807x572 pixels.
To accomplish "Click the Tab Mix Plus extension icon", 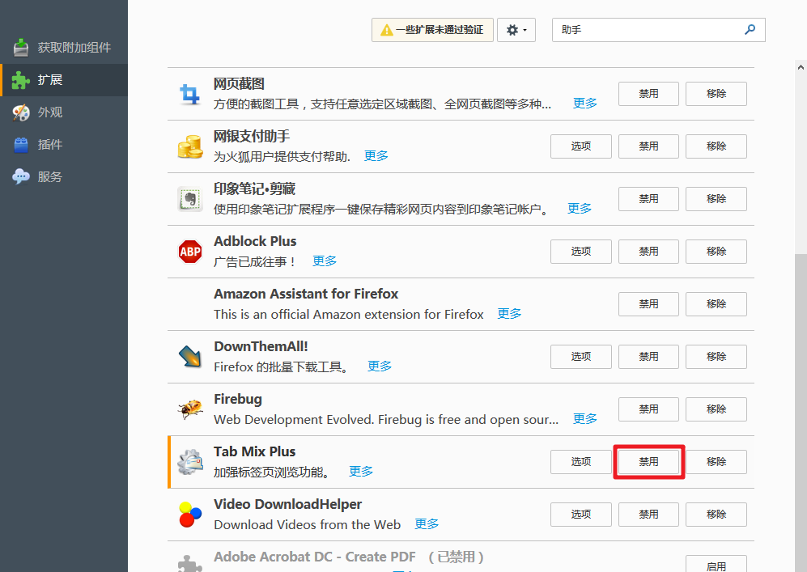I will pyautogui.click(x=189, y=461).
